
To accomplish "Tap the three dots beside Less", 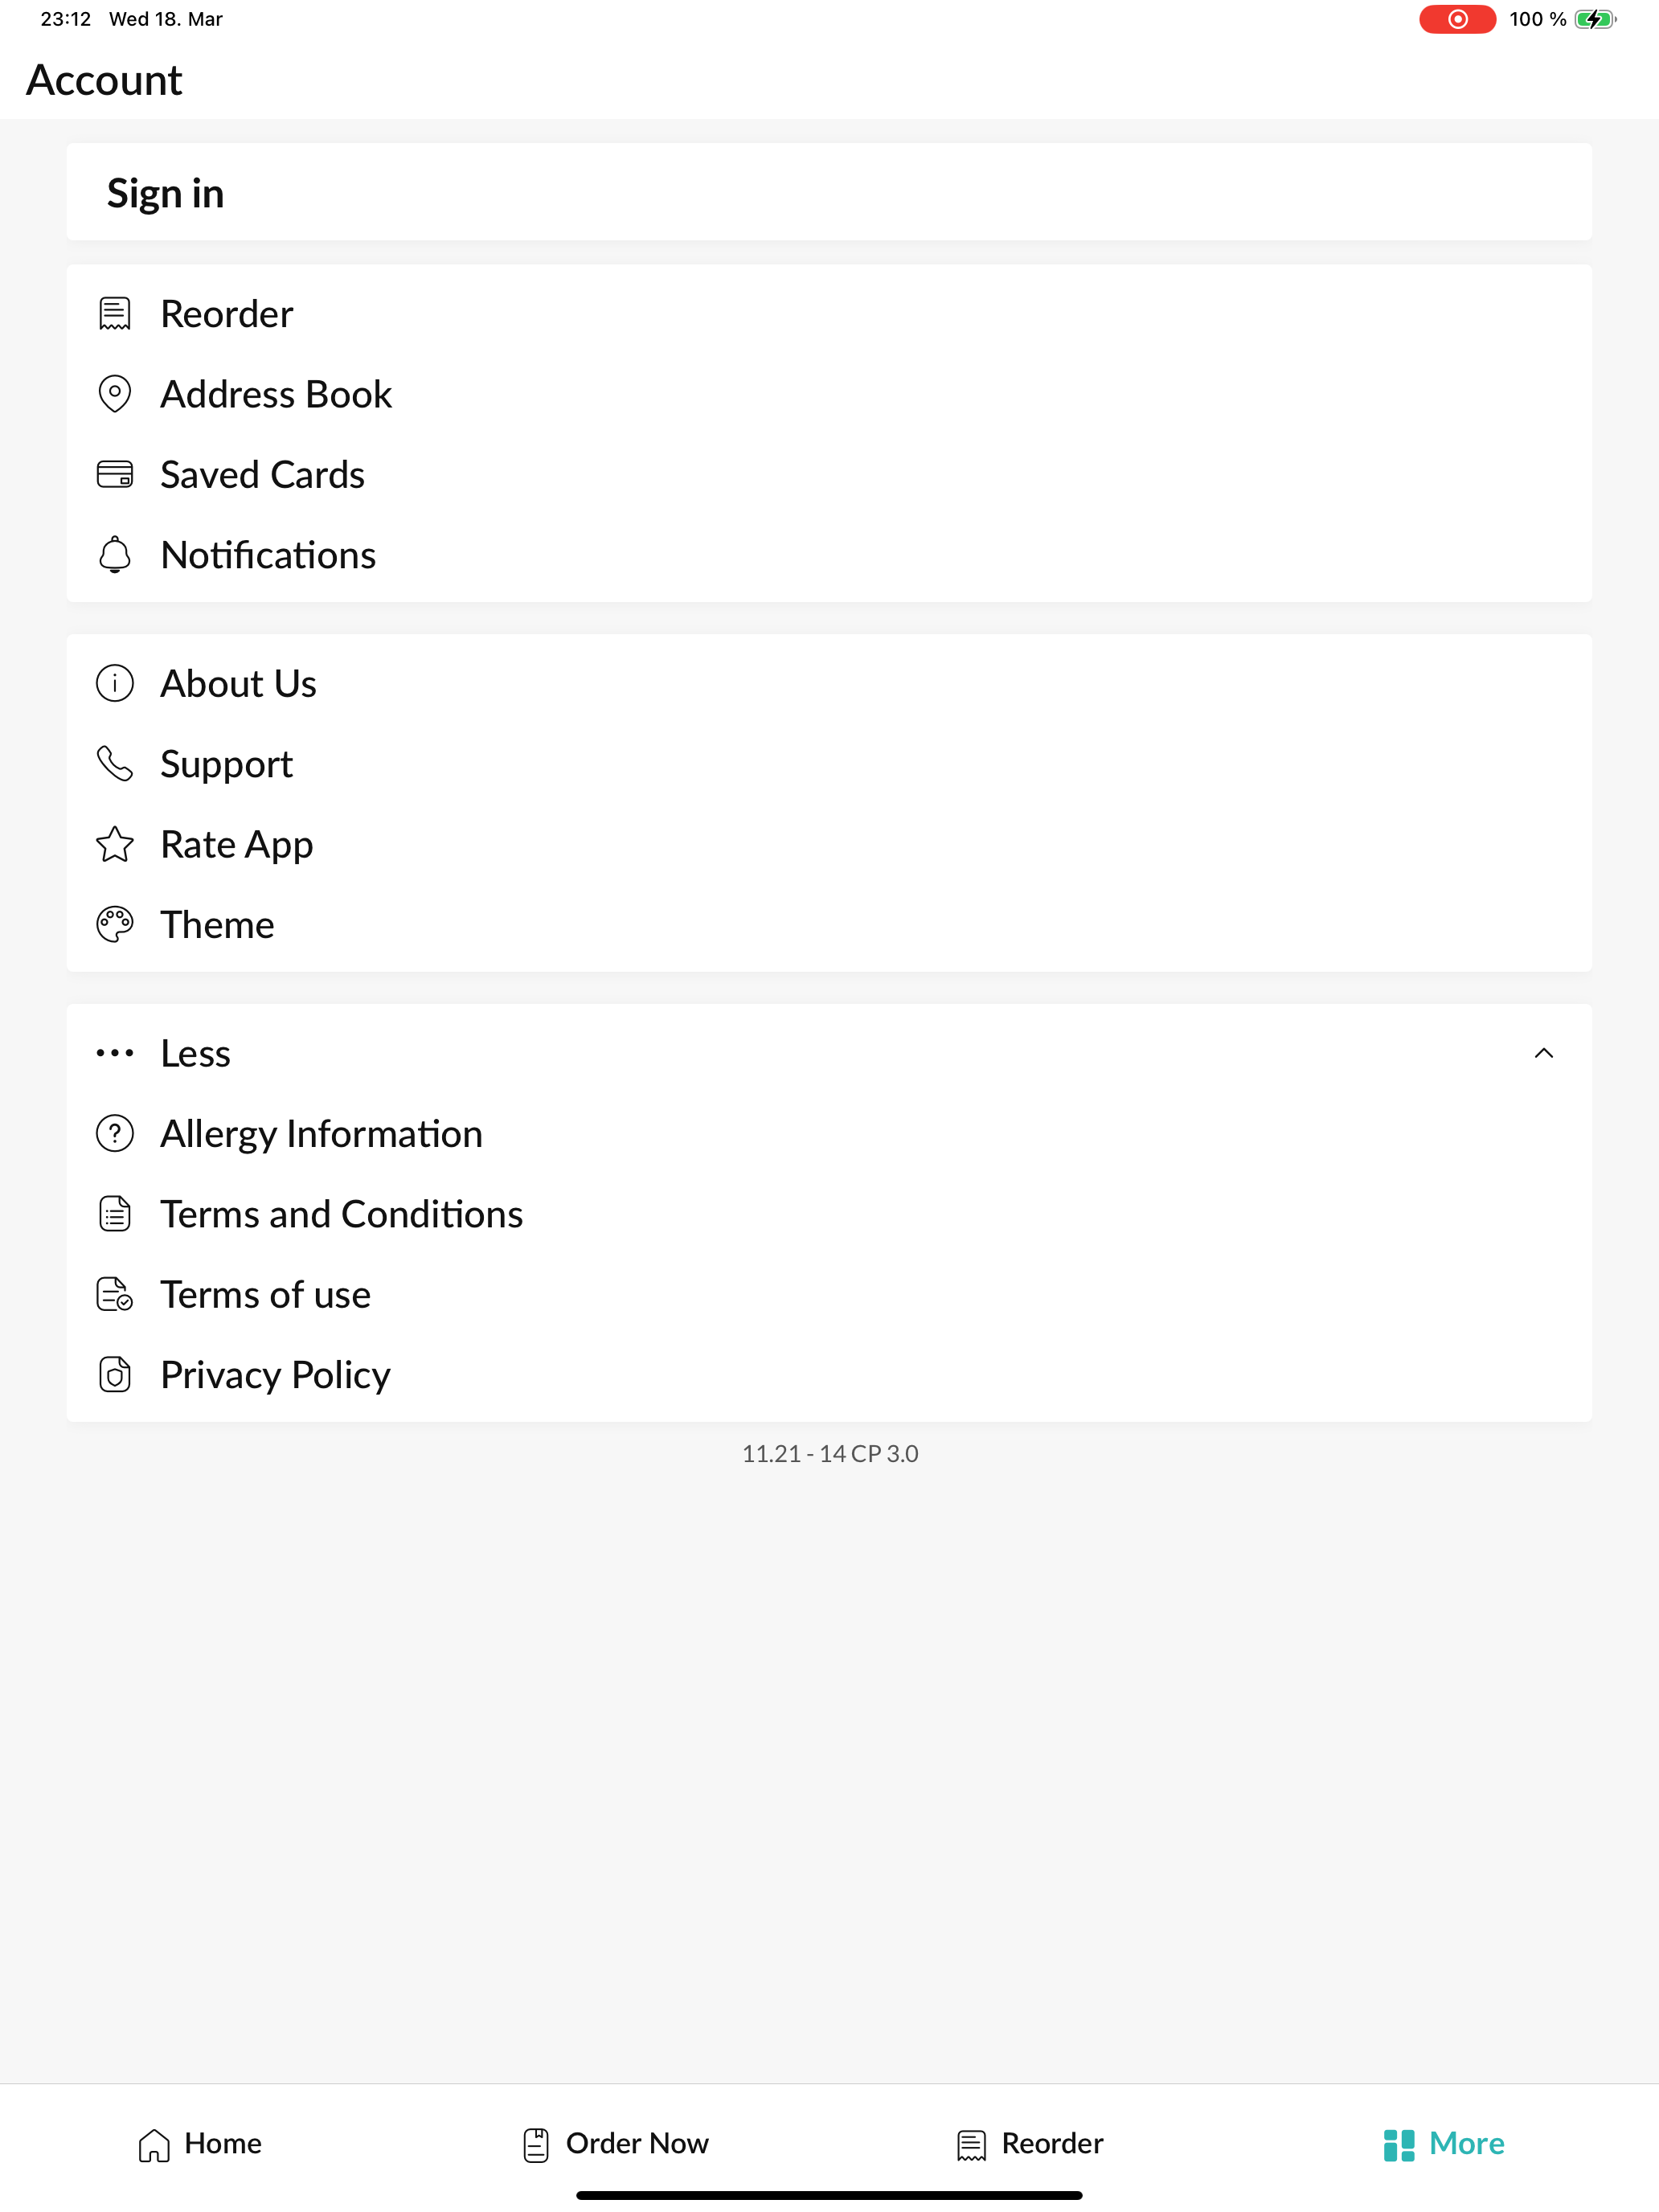I will coord(115,1053).
